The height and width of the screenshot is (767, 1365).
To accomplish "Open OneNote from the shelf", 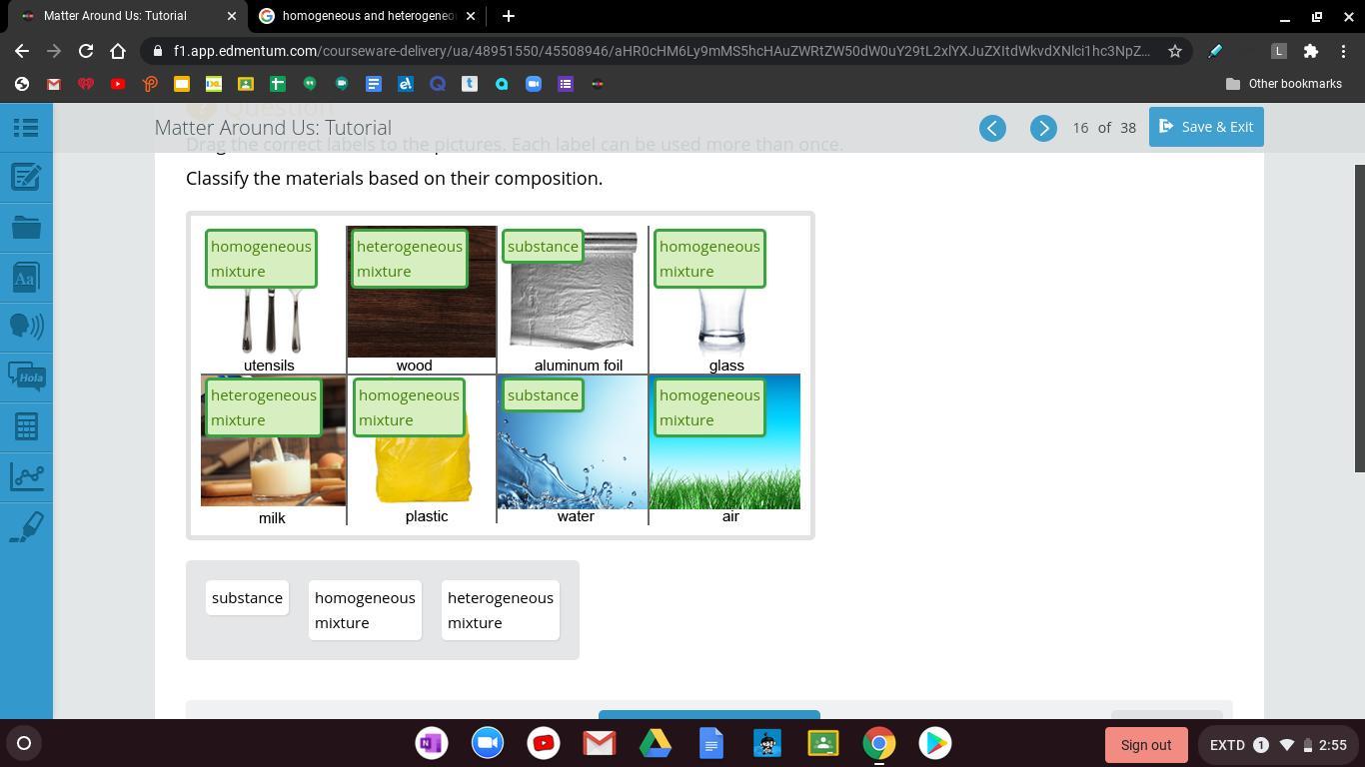I will click(x=432, y=743).
